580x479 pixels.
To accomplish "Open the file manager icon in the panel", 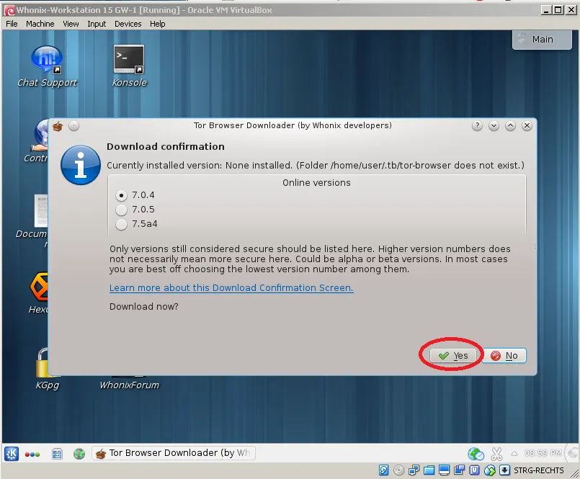I will [57, 454].
